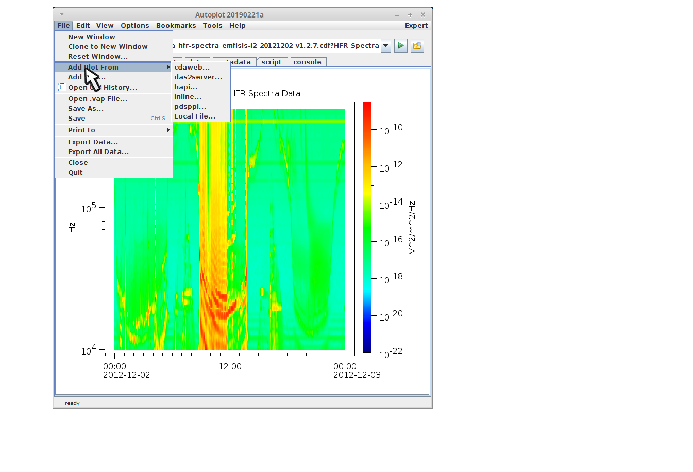
Task: Choose Local File... in submenu
Action: [194, 116]
